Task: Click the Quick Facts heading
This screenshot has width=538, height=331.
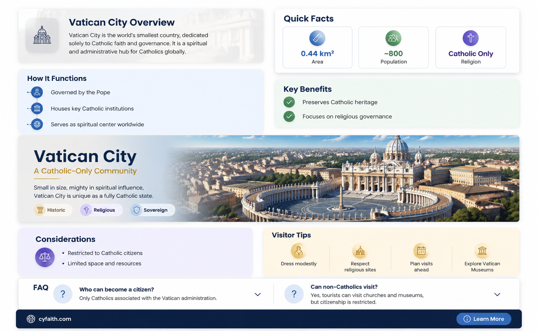Action: click(x=309, y=19)
